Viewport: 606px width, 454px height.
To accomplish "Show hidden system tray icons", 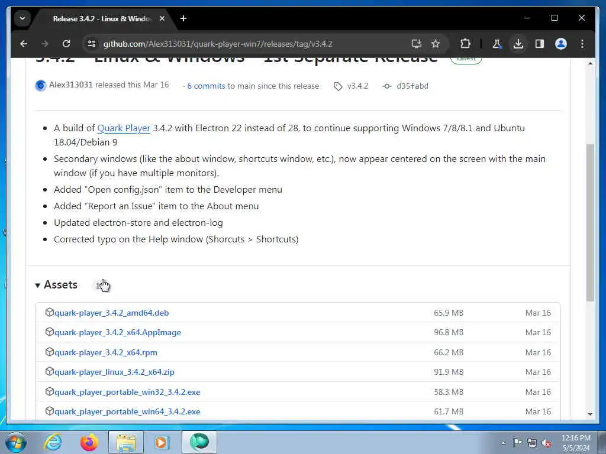I will coord(503,443).
